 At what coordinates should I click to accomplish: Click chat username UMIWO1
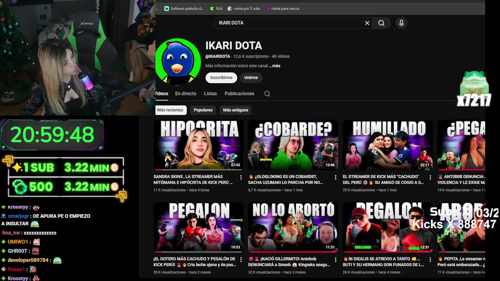point(18,242)
